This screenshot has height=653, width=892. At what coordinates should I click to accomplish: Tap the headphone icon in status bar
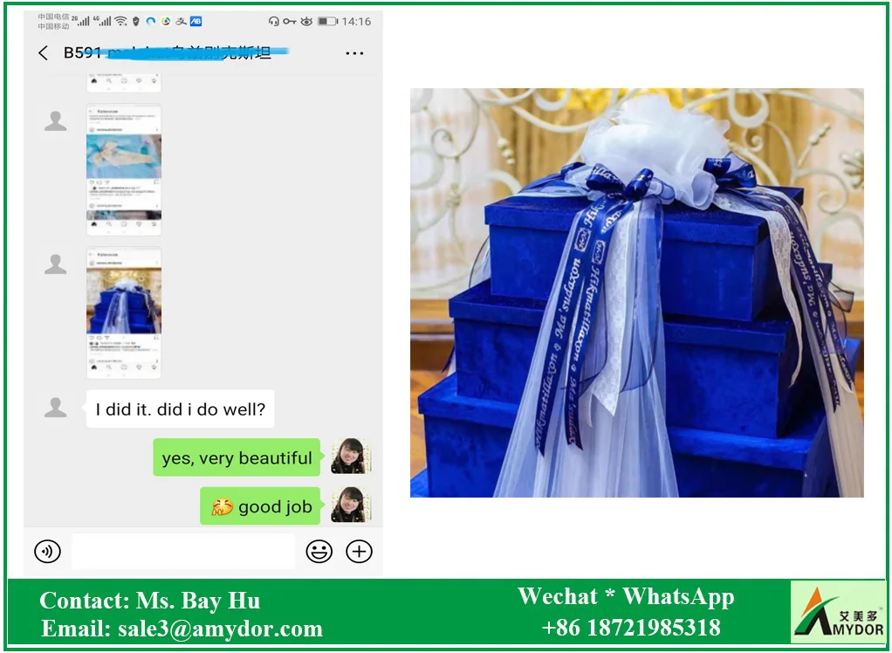coord(274,21)
